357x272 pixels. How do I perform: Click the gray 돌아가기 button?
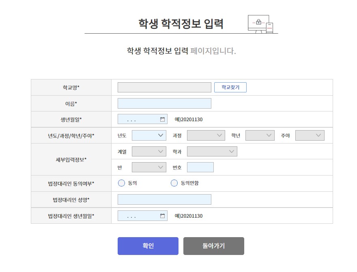point(214,246)
